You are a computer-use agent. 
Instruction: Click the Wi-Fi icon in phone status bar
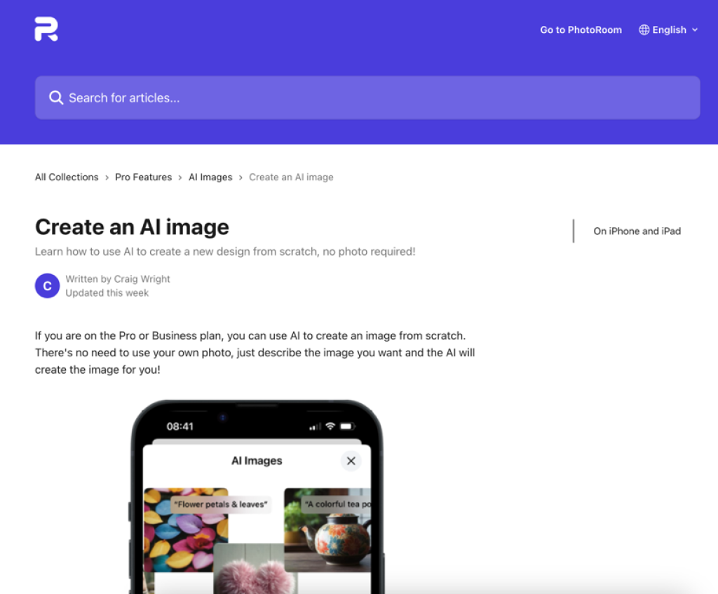(330, 426)
